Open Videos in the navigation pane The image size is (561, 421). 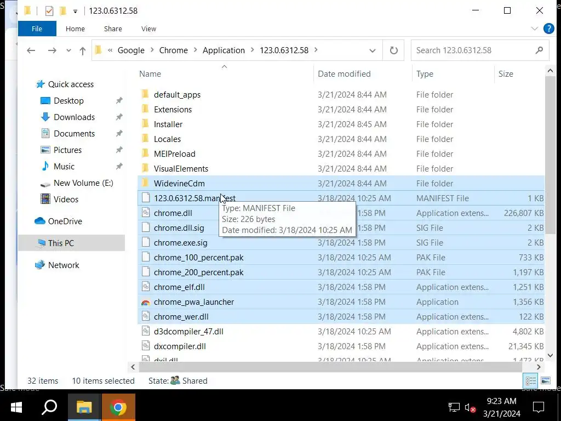pyautogui.click(x=66, y=200)
